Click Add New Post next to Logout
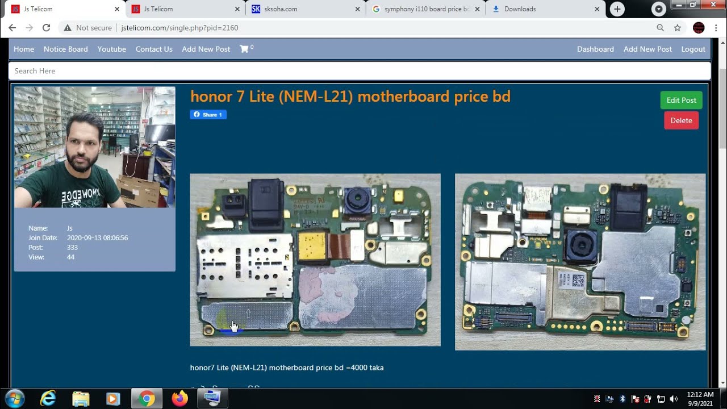This screenshot has width=727, height=409. 647,49
